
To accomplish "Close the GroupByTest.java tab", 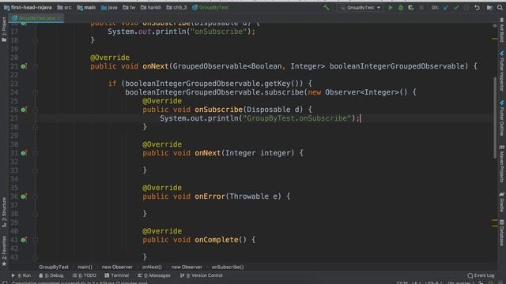I will (59, 18).
